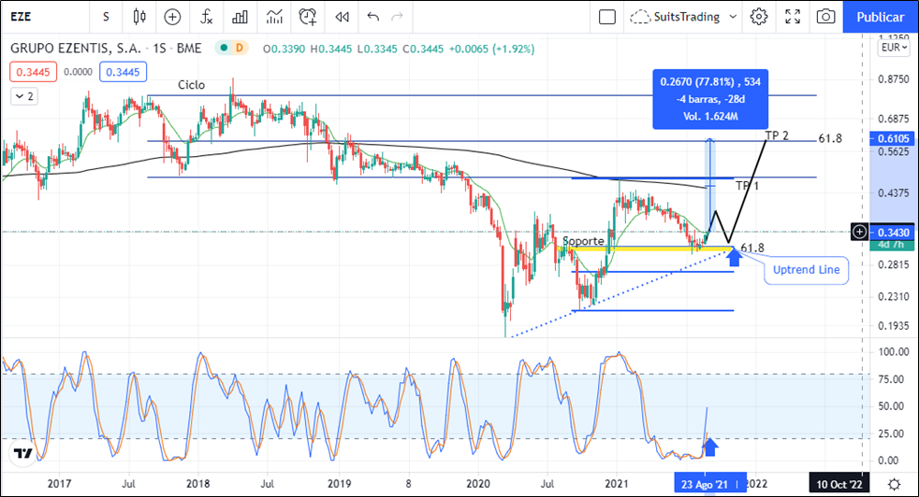
Task: Click the compare or add symbol icon
Action: tap(172, 17)
